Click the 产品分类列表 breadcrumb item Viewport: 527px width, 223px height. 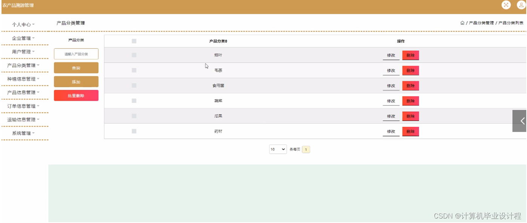[x=511, y=23]
